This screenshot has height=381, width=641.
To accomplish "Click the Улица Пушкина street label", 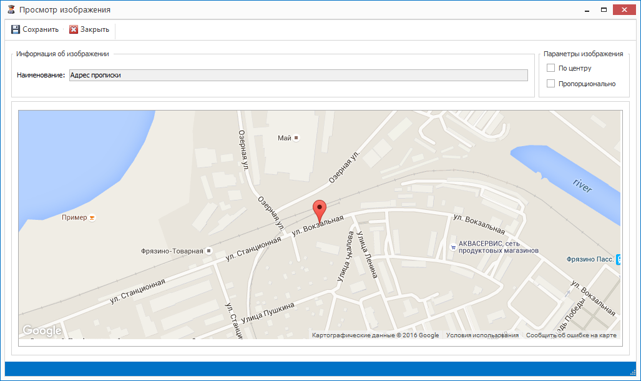I will click(268, 313).
